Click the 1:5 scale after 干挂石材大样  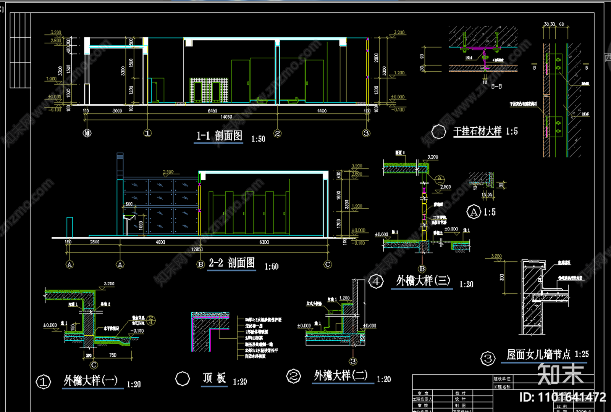point(512,131)
